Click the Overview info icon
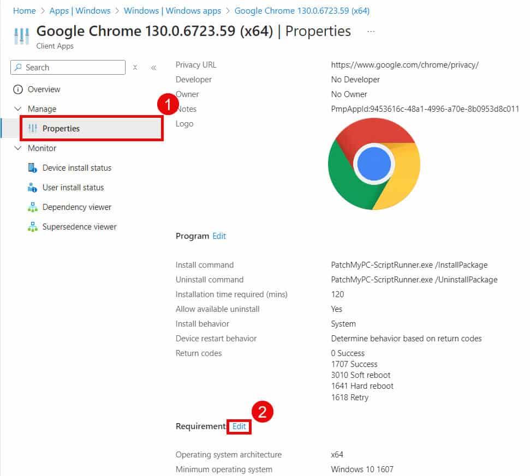Image resolution: width=530 pixels, height=476 pixels. coord(18,89)
